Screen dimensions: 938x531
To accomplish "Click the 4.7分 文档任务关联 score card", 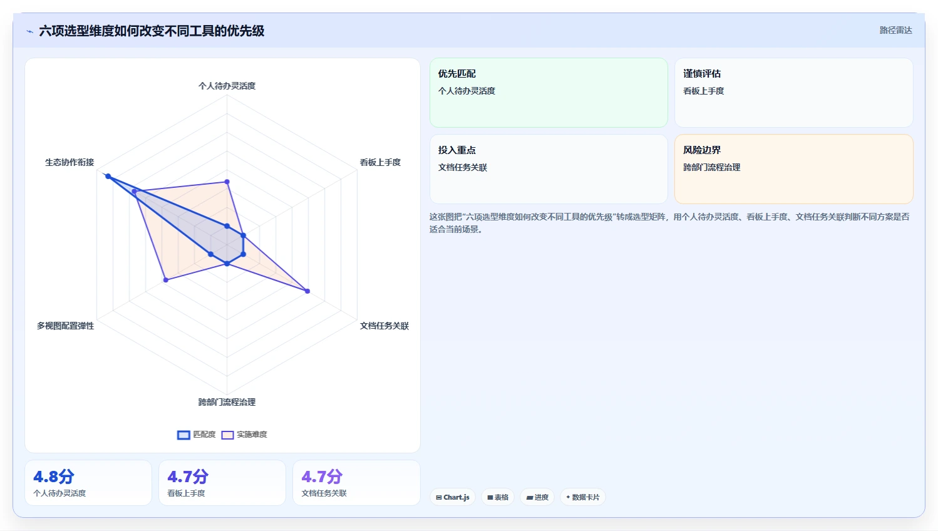I will 356,483.
